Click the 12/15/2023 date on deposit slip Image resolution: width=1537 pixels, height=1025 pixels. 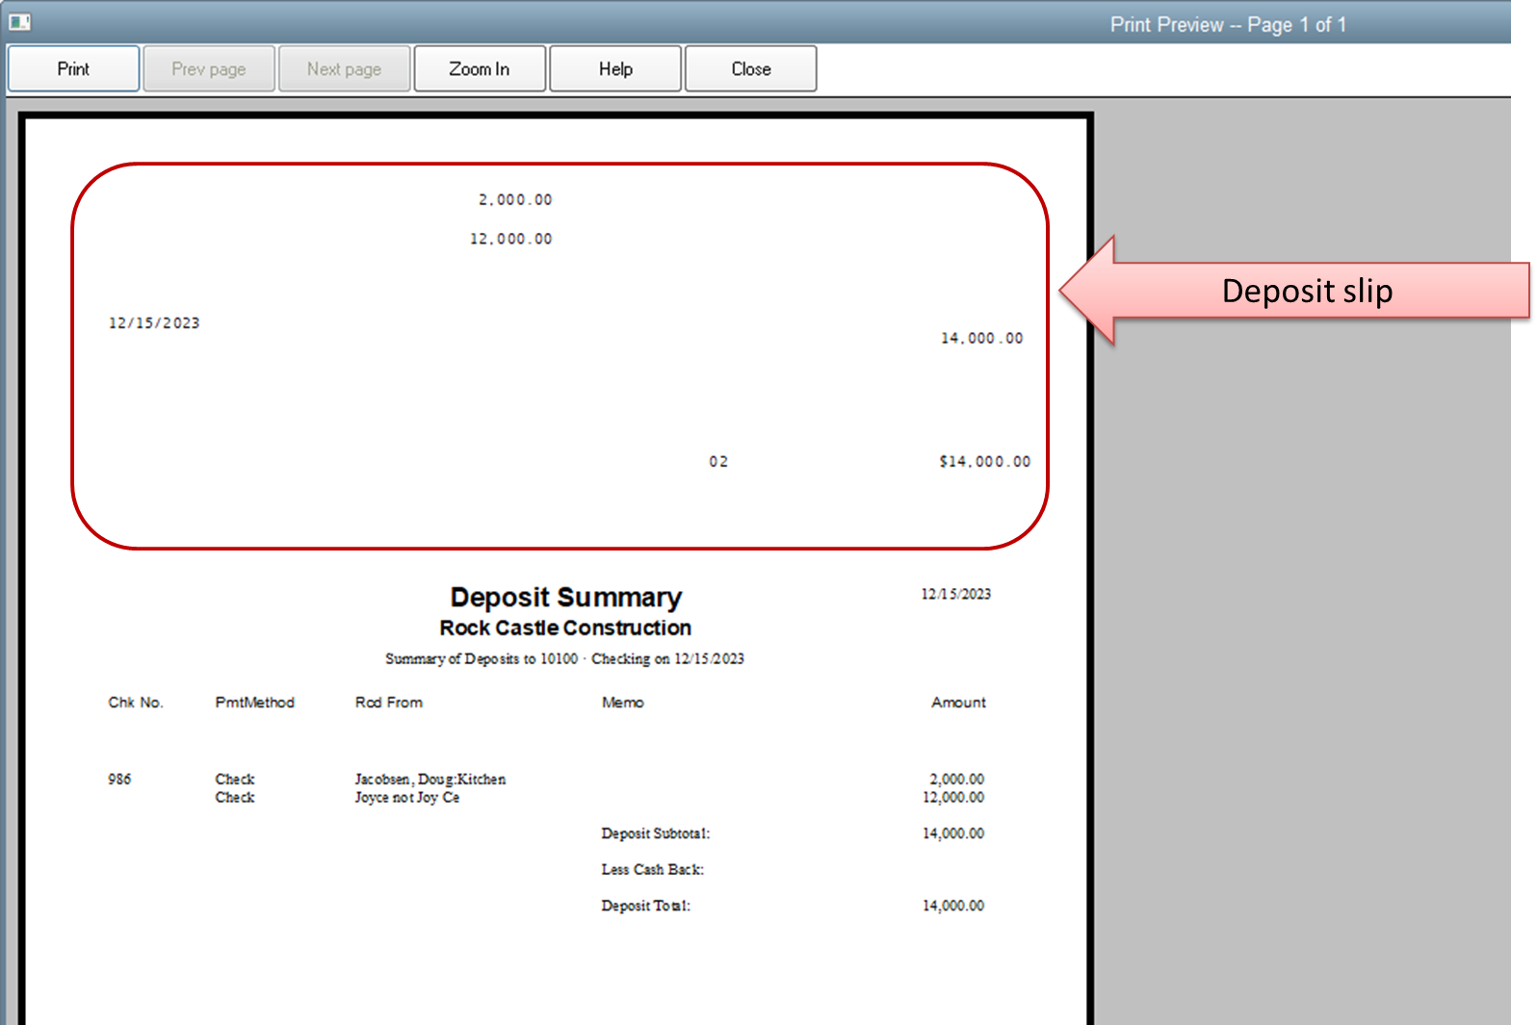pyautogui.click(x=154, y=323)
